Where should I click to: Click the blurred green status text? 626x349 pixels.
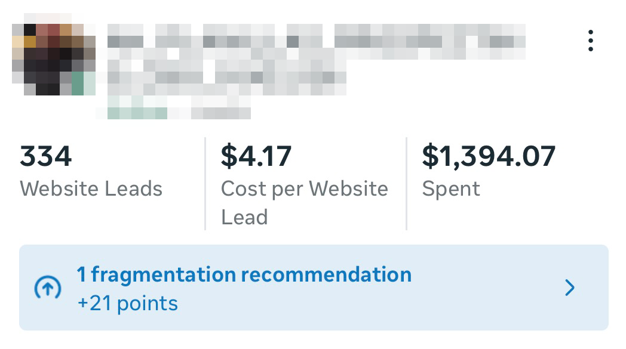[x=137, y=113]
